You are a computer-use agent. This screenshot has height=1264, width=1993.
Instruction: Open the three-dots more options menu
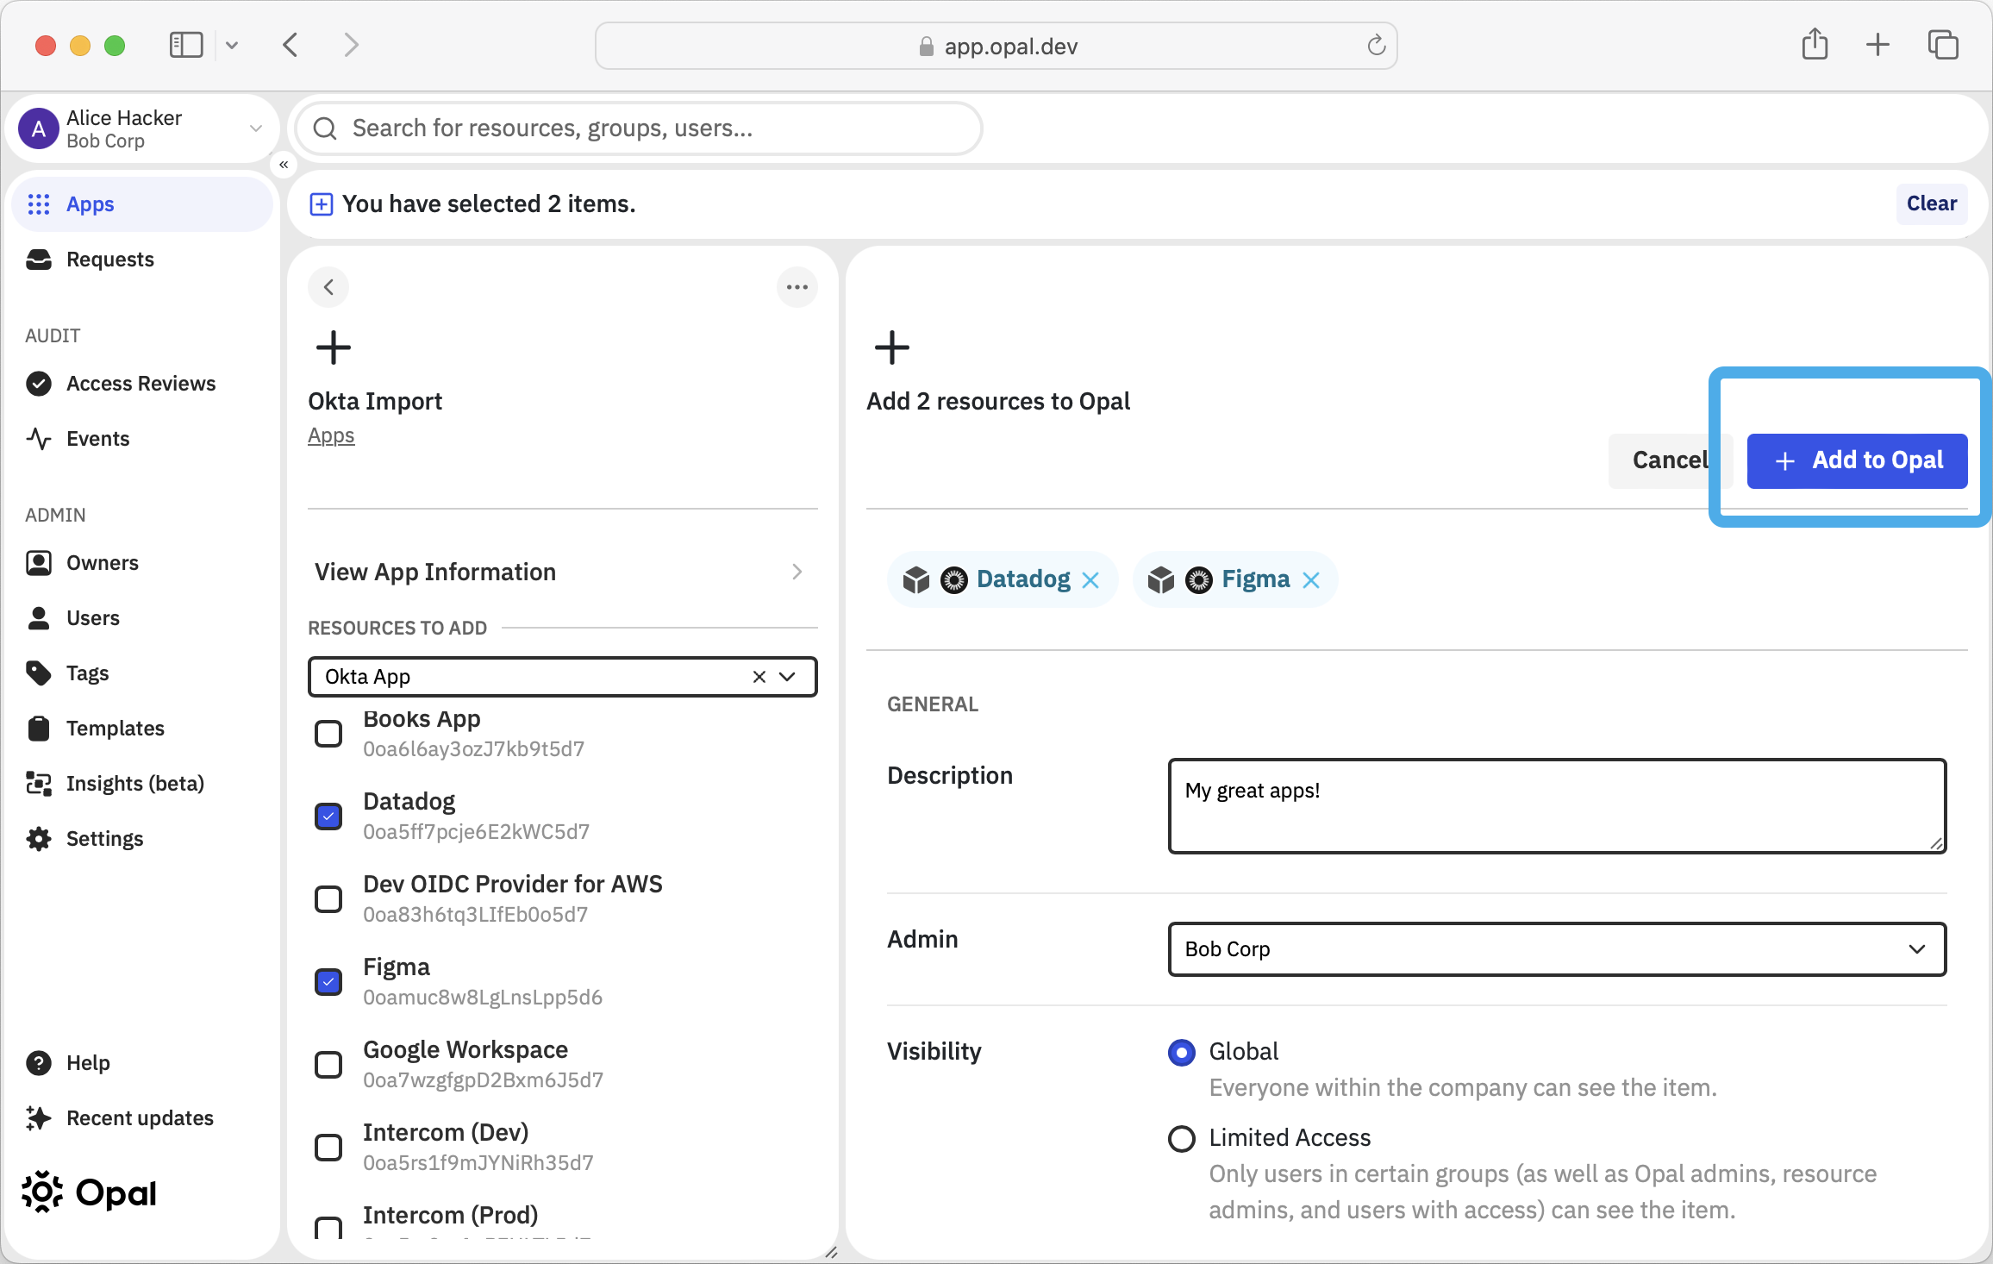pos(797,287)
